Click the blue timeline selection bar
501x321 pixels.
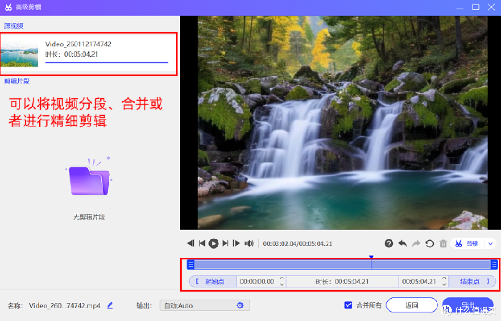pyautogui.click(x=342, y=264)
